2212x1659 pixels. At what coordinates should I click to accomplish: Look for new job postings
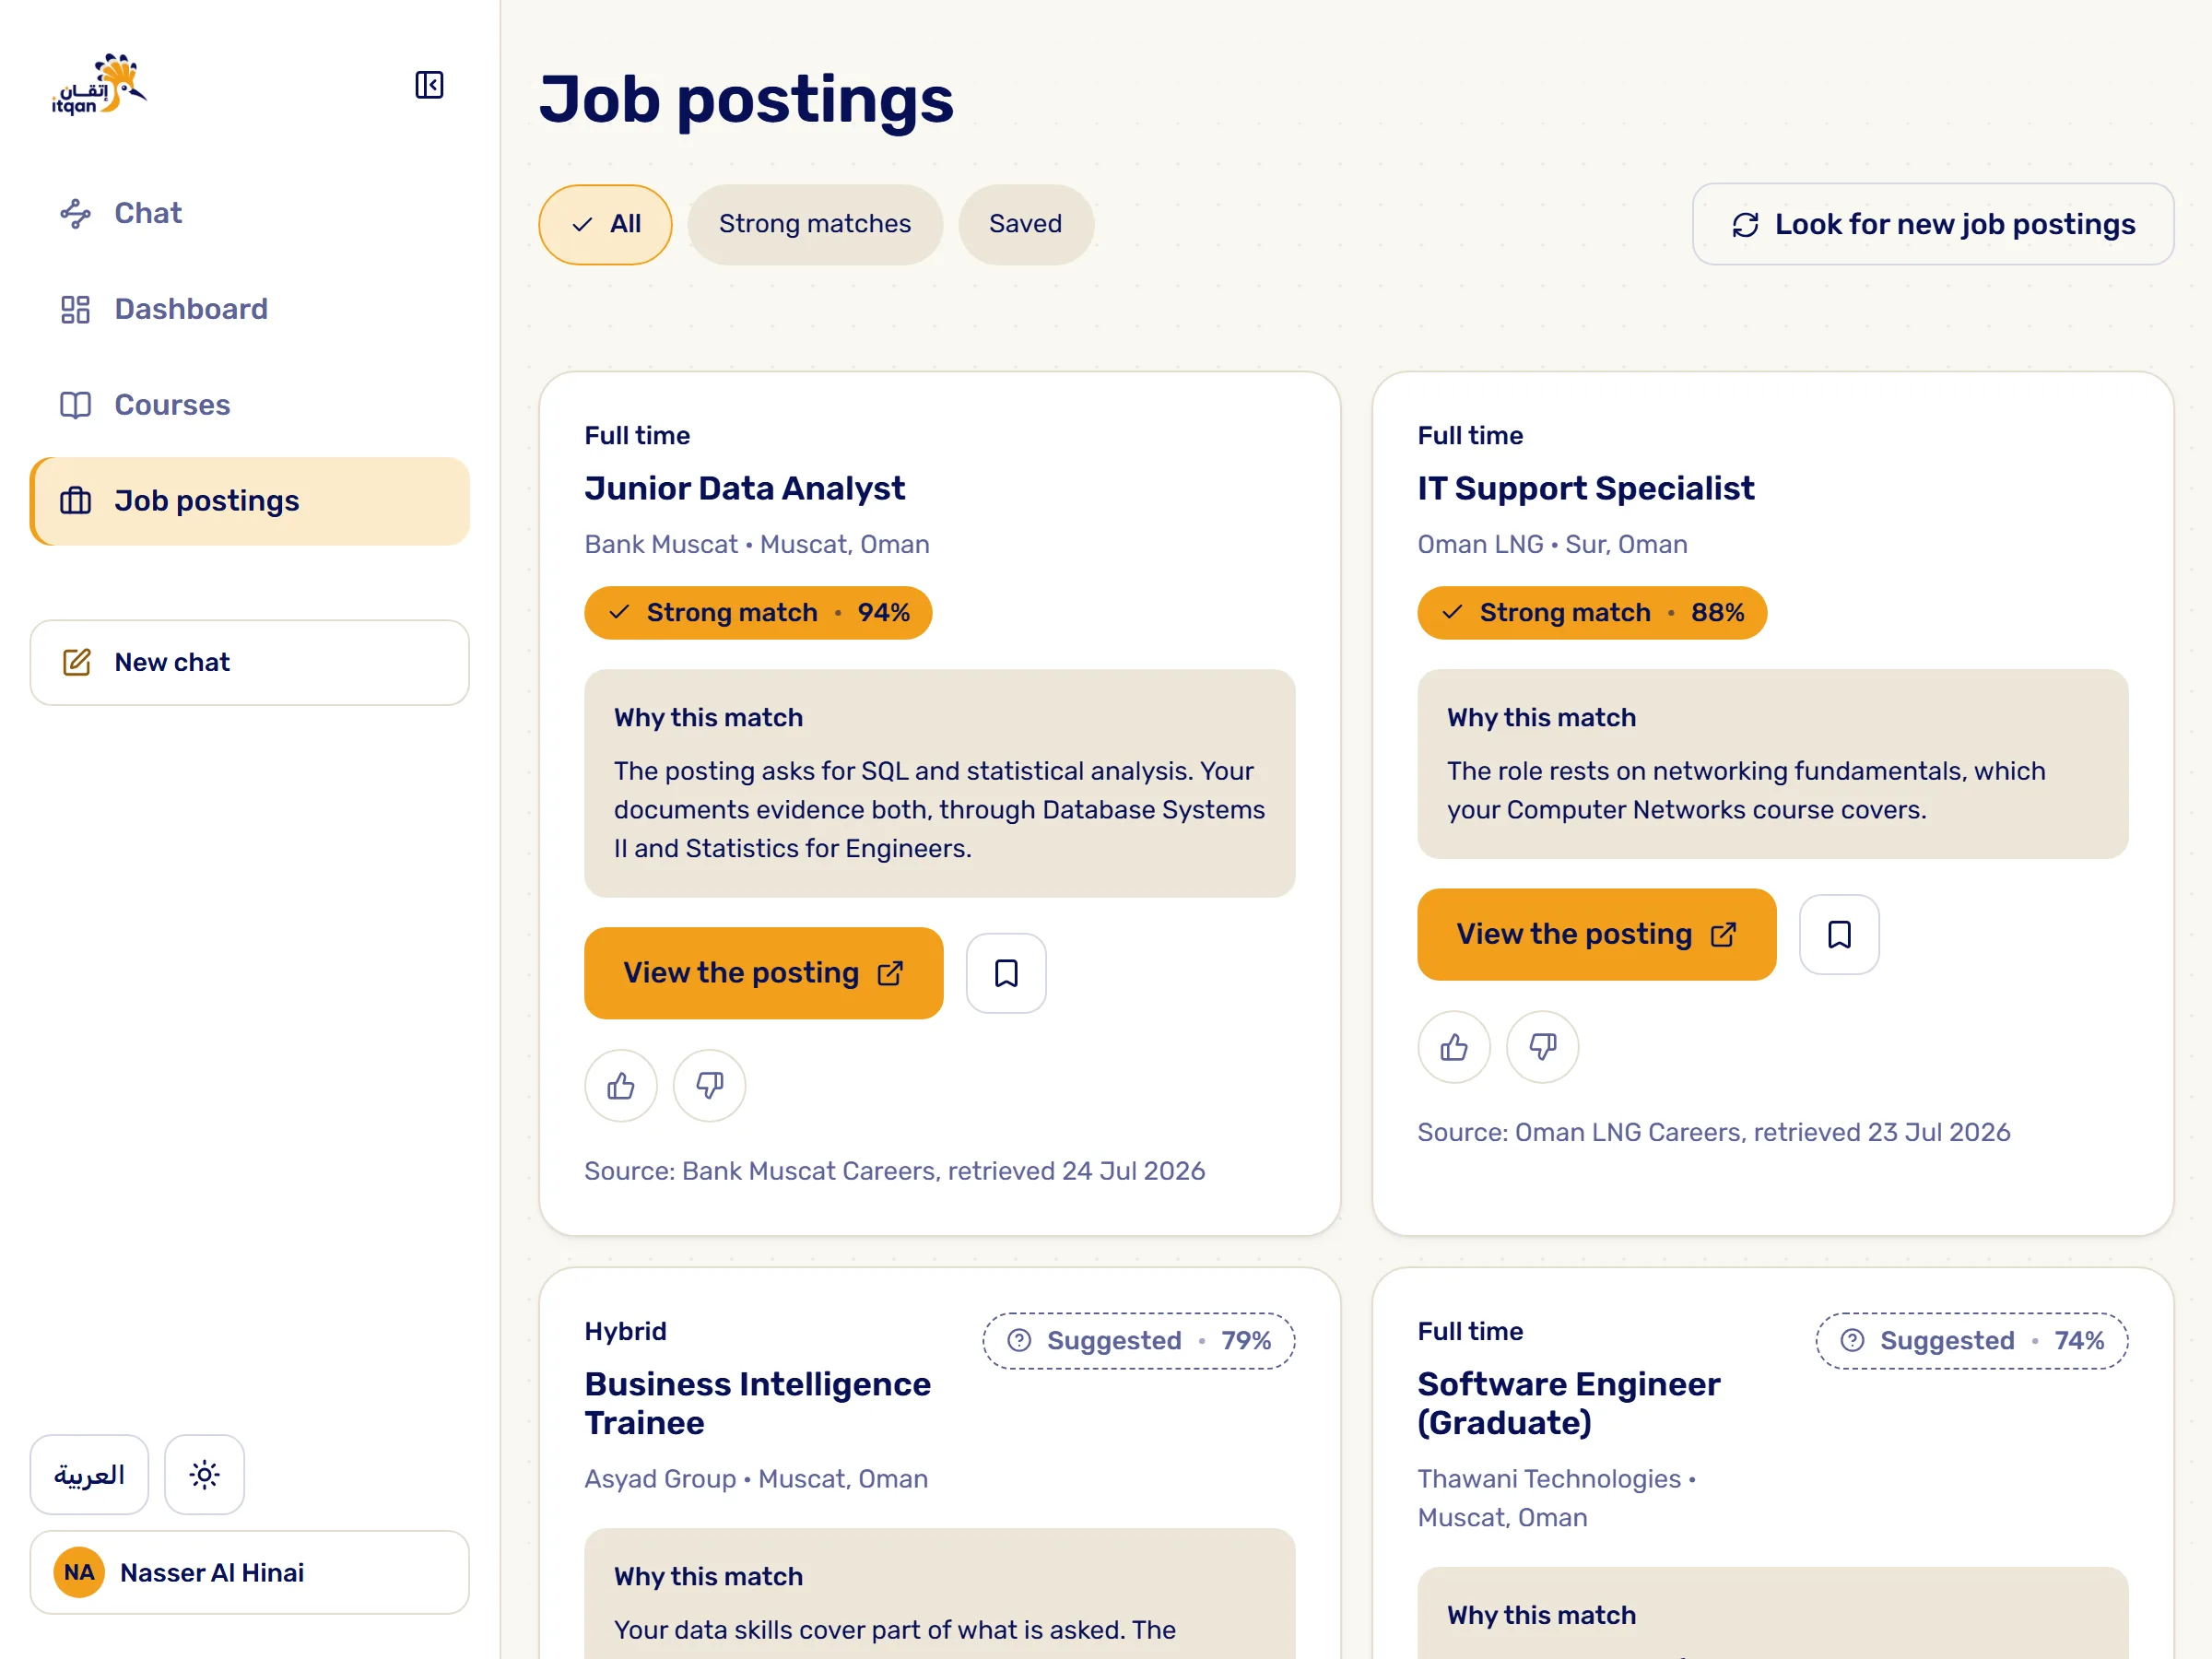click(x=1932, y=224)
